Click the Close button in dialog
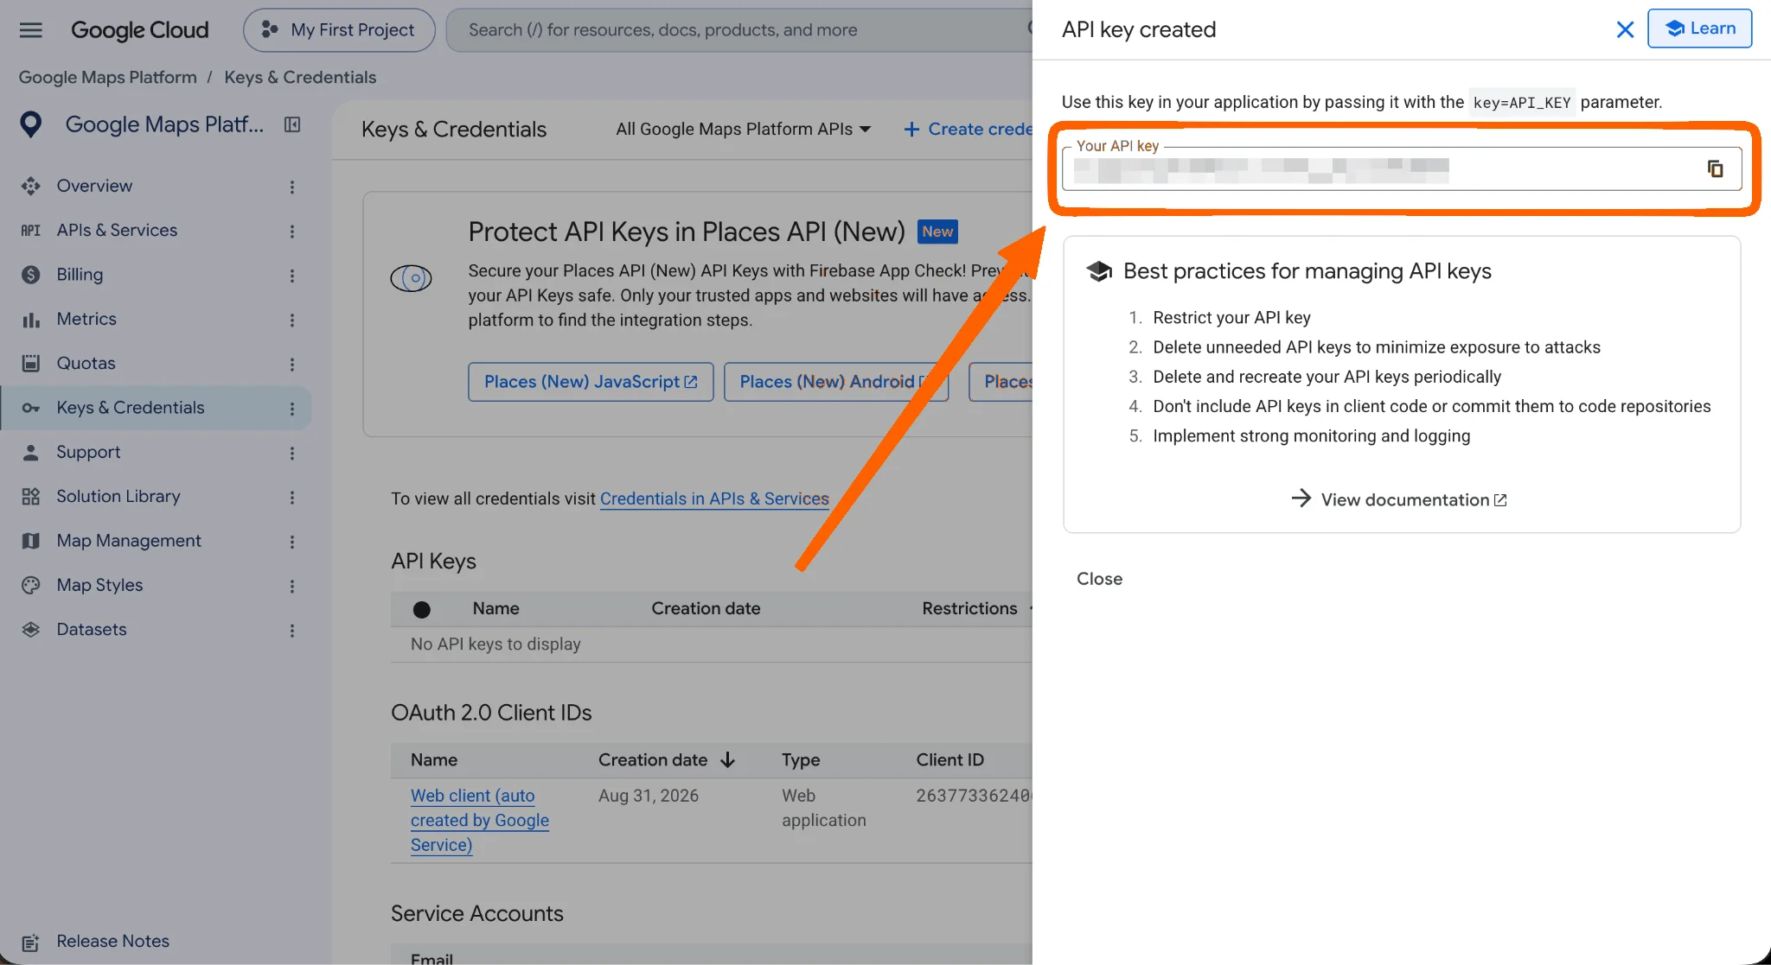Viewport: 1771px width, 965px height. [1099, 579]
